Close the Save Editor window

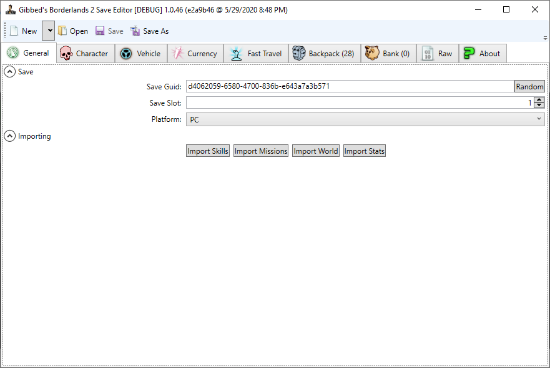point(534,9)
